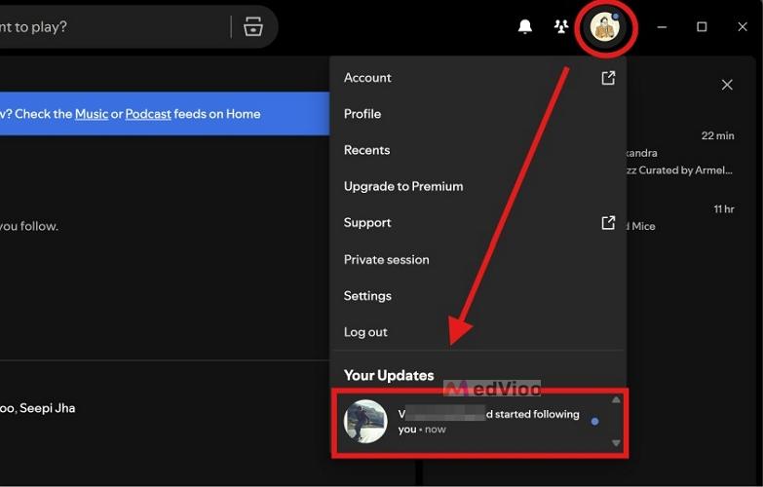Click the 'Mice' friend activity entry

(x=641, y=226)
